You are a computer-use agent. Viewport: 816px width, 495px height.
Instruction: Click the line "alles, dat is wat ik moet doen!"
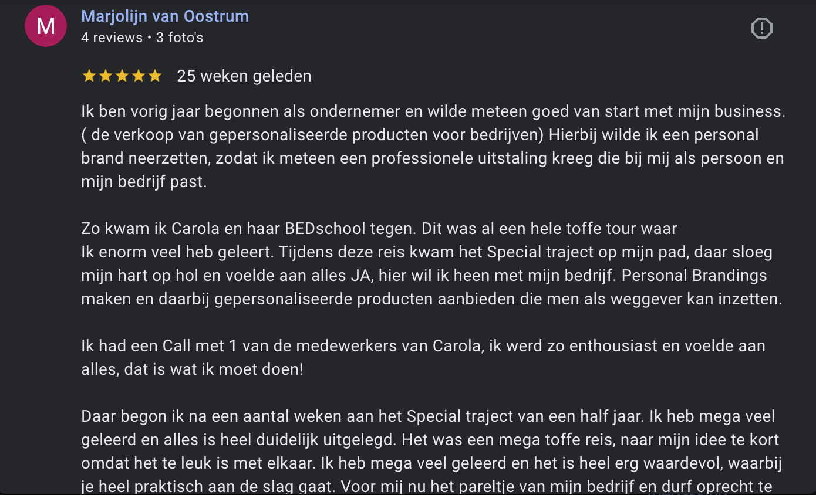[x=192, y=369]
